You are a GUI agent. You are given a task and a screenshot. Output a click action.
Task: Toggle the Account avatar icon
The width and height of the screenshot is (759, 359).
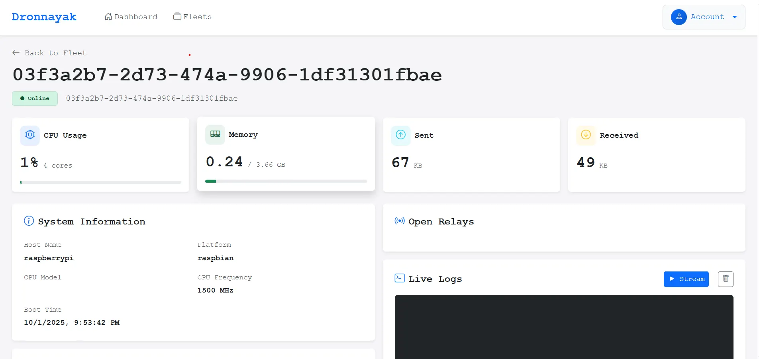click(x=679, y=17)
